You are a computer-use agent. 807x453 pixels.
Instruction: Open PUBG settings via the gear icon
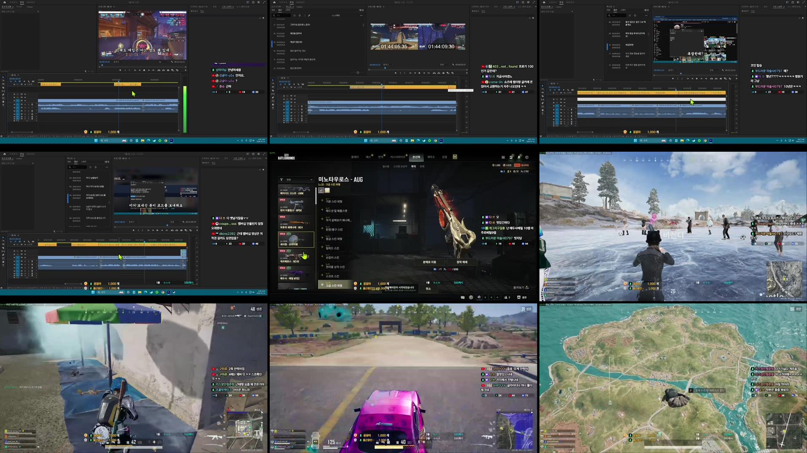point(527,157)
